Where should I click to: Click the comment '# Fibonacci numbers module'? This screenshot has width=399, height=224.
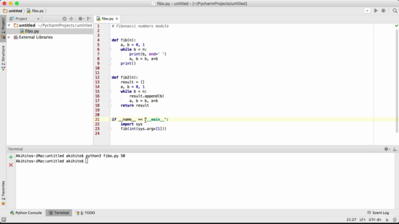(x=140, y=26)
